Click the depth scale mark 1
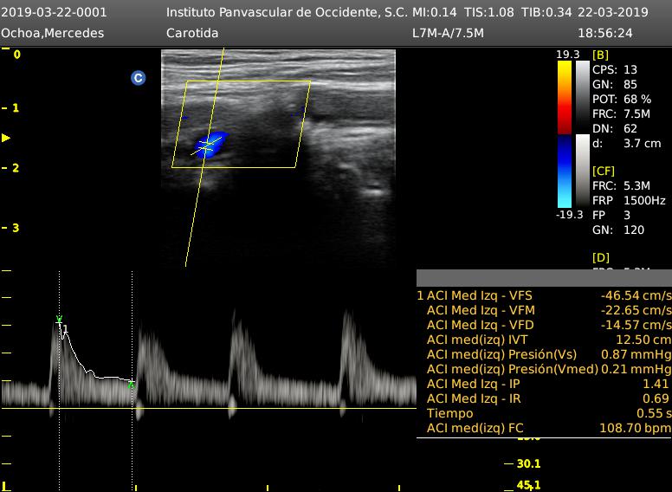Screen dimensions: 672x492 [x=16, y=108]
